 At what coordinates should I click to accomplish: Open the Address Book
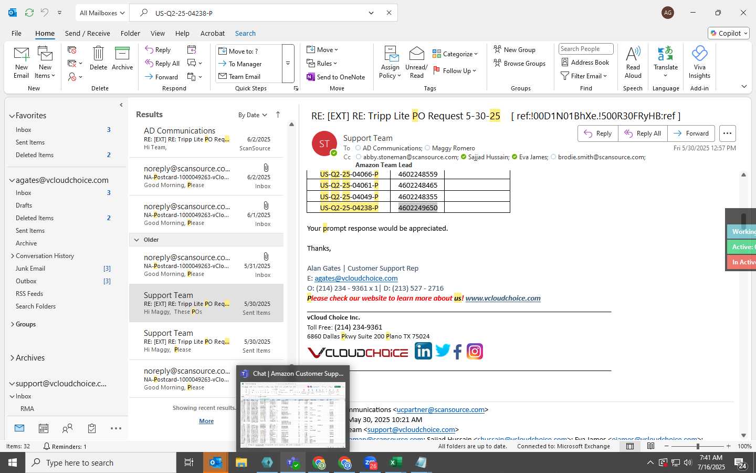coord(585,63)
